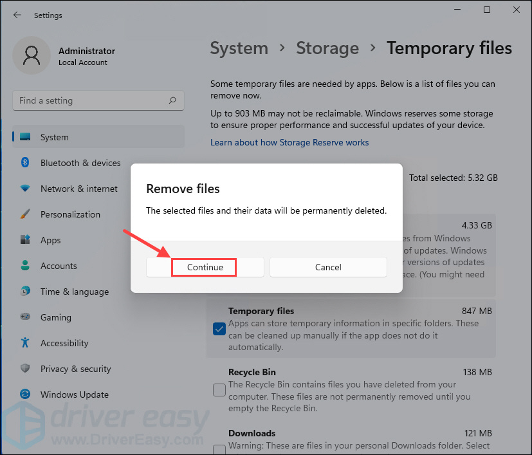Go to System in the breadcrumb
This screenshot has width=532, height=455.
click(239, 48)
